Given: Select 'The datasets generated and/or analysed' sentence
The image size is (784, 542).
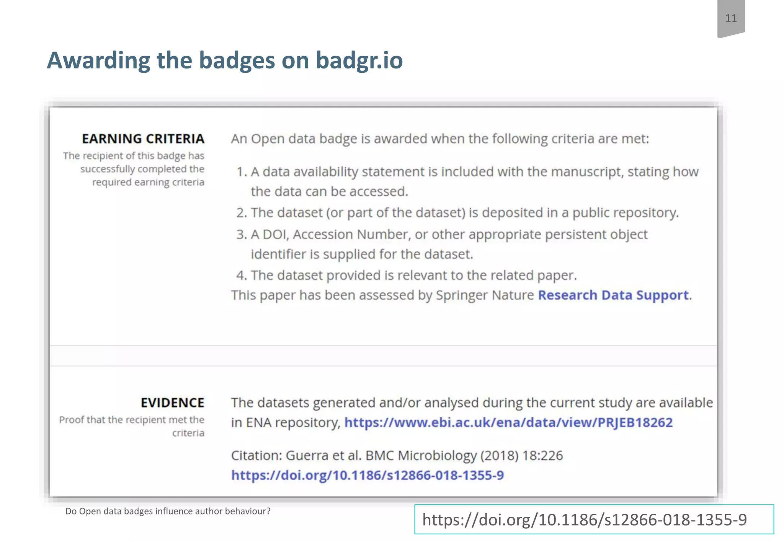Looking at the screenshot, I should click(x=472, y=413).
